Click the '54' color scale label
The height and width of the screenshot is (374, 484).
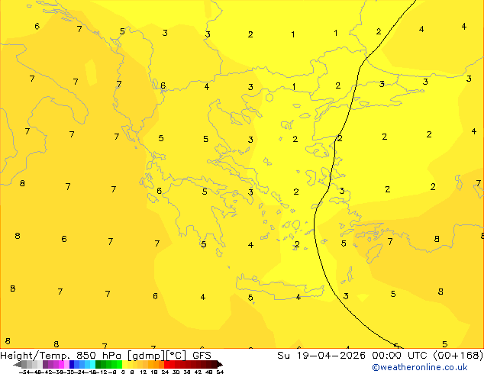tap(220, 372)
